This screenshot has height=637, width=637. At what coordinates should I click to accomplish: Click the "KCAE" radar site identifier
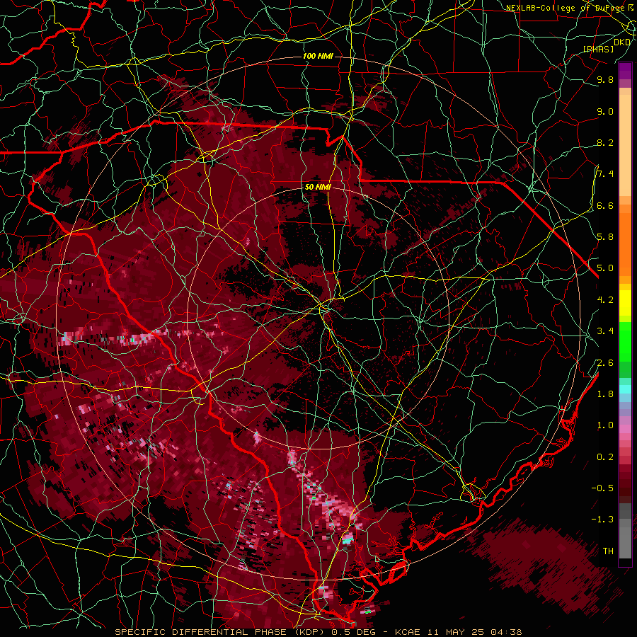tap(408, 632)
